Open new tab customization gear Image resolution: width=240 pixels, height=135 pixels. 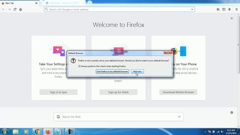(x=232, y=112)
